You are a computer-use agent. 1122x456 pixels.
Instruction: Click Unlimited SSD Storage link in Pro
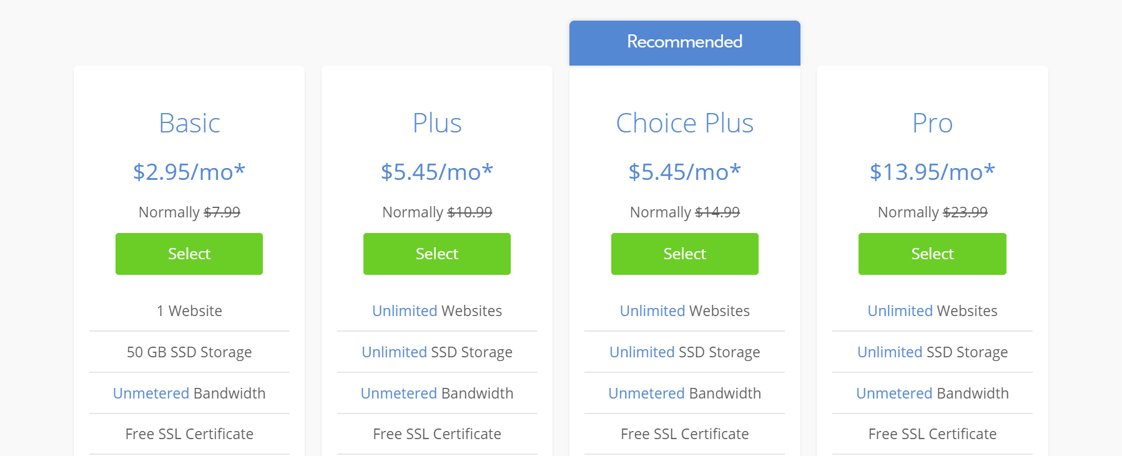click(x=890, y=352)
